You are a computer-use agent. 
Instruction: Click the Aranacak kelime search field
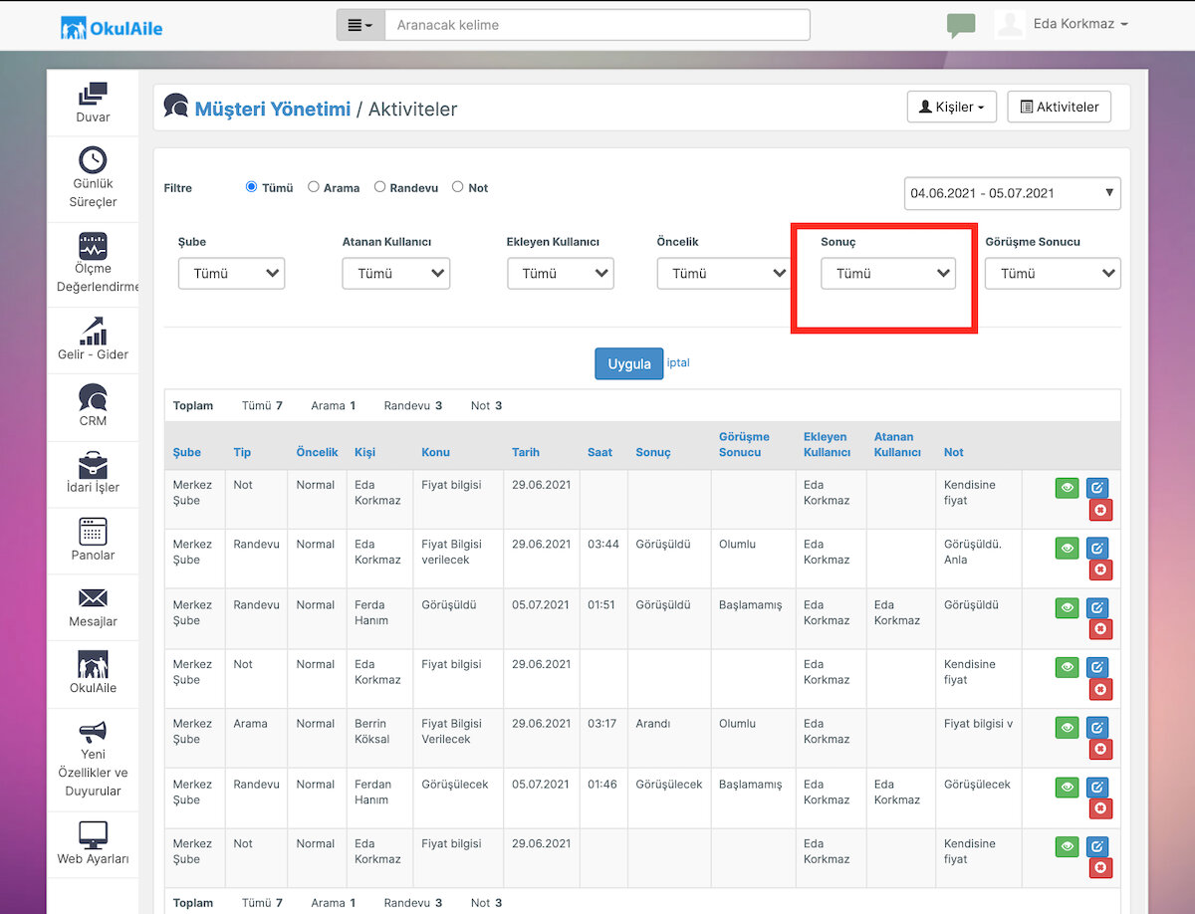(597, 25)
